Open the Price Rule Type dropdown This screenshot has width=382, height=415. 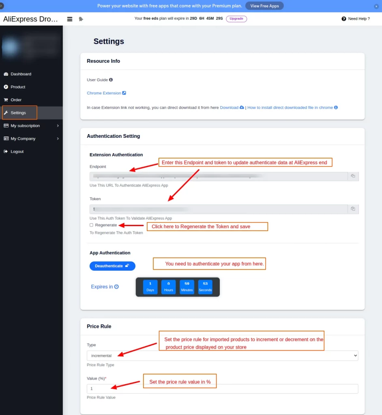click(x=222, y=355)
